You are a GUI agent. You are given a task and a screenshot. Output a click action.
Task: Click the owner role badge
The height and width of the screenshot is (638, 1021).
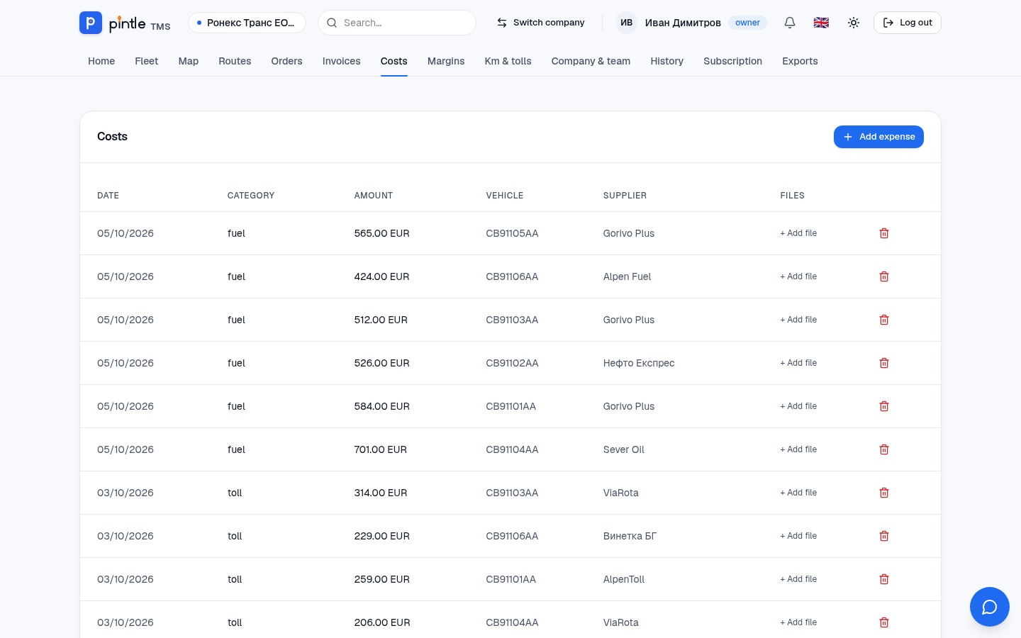(747, 23)
